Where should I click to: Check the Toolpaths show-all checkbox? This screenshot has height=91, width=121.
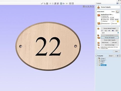coord(96,56)
